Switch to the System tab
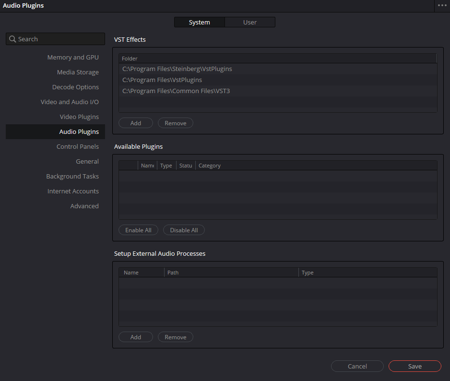Screen dimensions: 450x381 pyautogui.click(x=199, y=22)
